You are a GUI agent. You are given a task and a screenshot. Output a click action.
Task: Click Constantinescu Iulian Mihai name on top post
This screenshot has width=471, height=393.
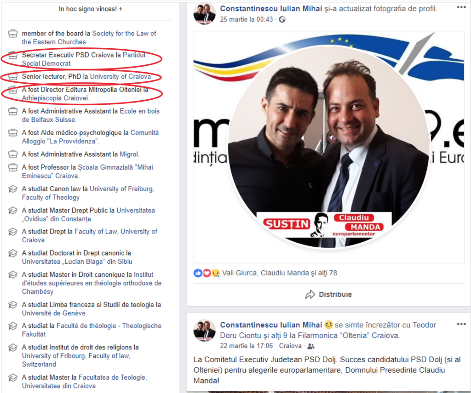(271, 8)
